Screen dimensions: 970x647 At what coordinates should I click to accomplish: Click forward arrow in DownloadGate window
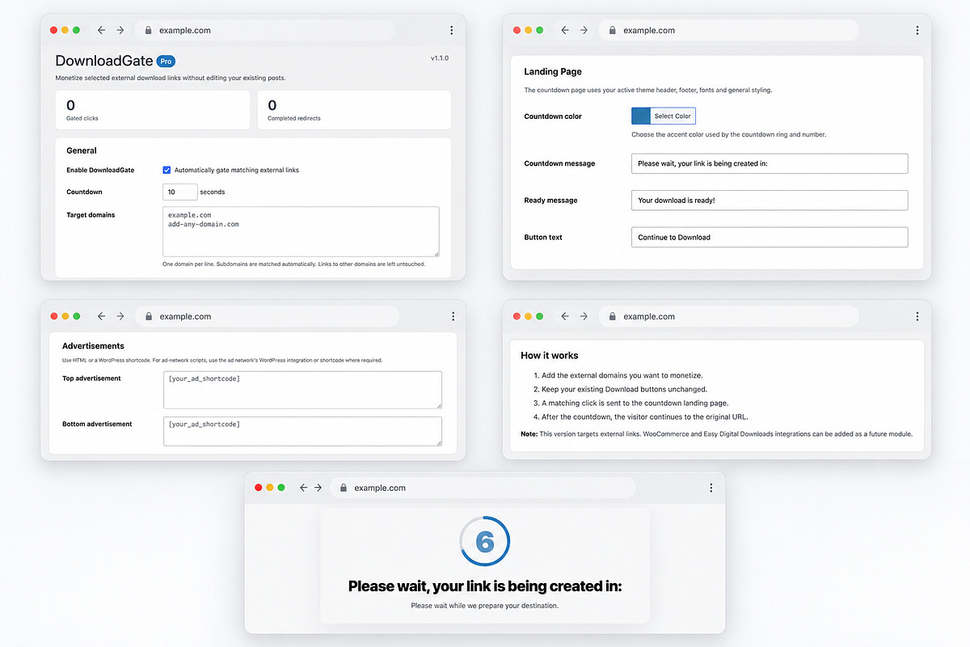120,30
